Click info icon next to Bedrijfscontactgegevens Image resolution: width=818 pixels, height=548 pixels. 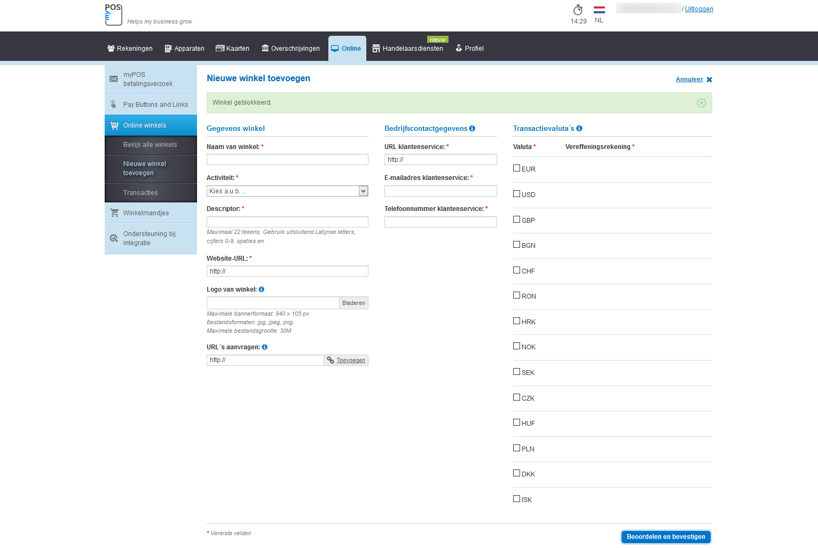point(472,129)
